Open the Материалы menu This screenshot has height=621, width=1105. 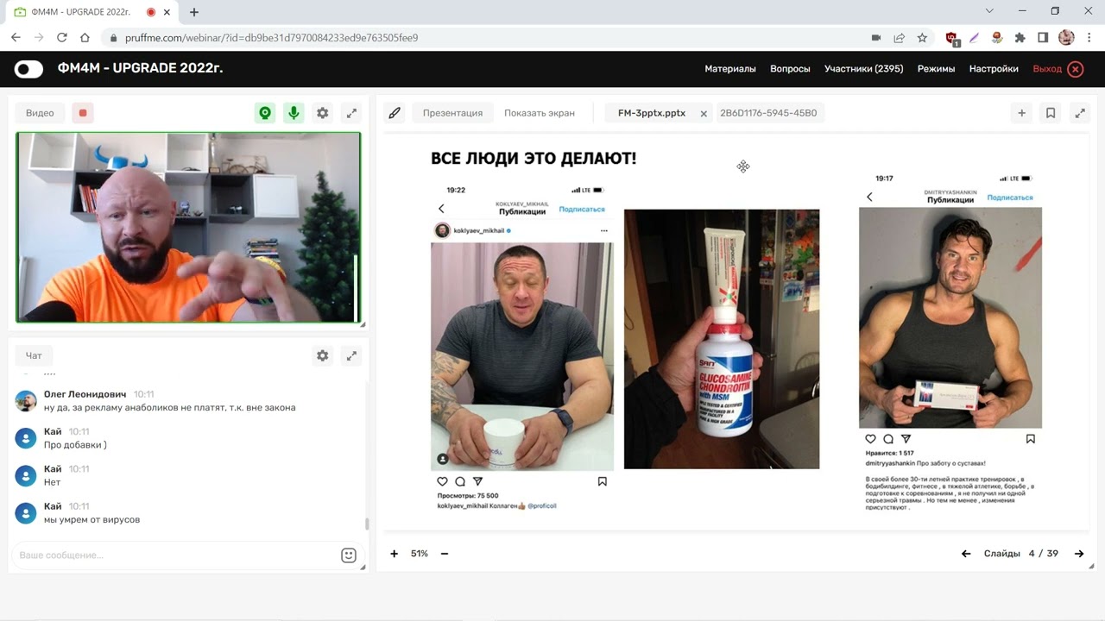(729, 68)
